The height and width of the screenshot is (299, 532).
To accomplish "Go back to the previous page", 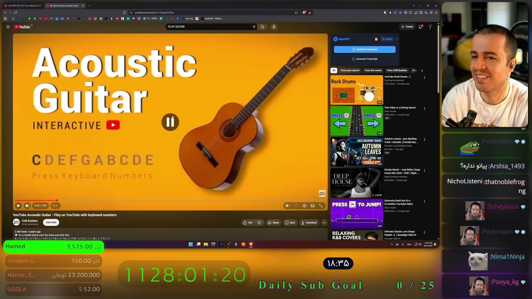I will [5, 12].
